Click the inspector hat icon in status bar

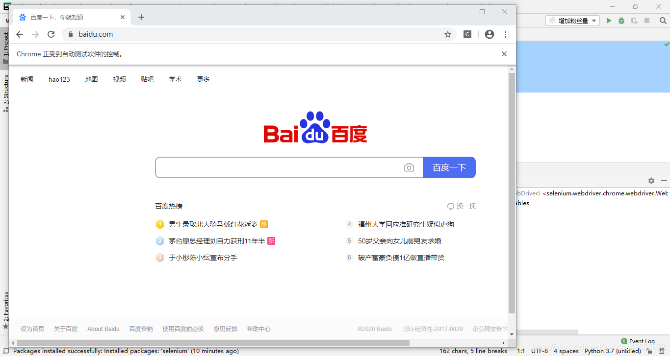[662, 351]
